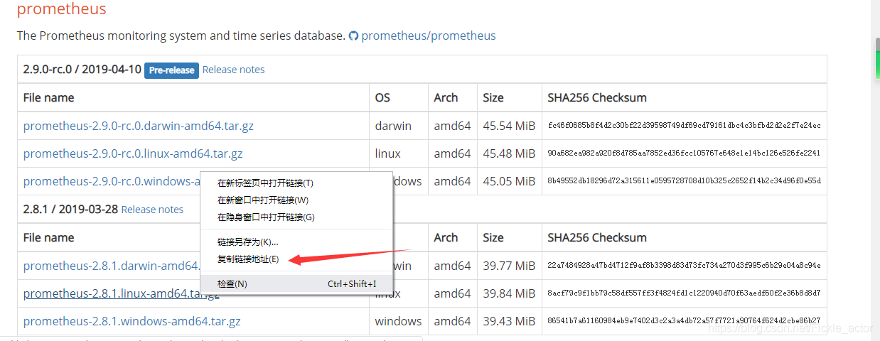Click the 39.43 MiB size cell
The height and width of the screenshot is (341, 880).
(x=509, y=321)
